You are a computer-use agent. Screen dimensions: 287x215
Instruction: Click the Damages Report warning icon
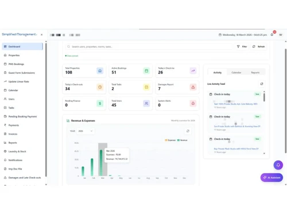tap(193, 87)
